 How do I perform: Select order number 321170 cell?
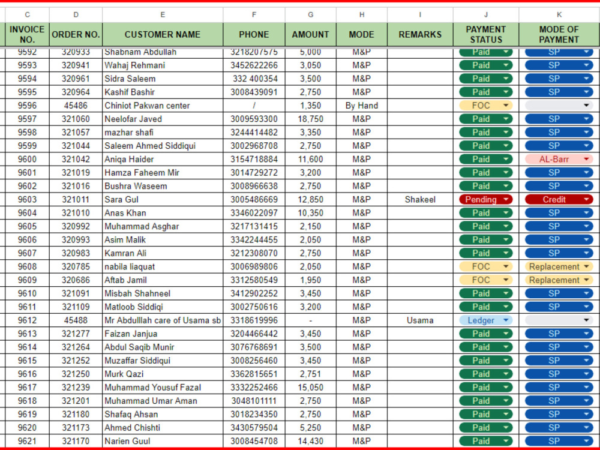tap(76, 441)
